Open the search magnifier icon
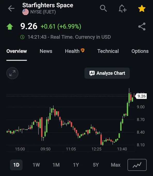This screenshot has height=176, width=153. (x=103, y=8)
